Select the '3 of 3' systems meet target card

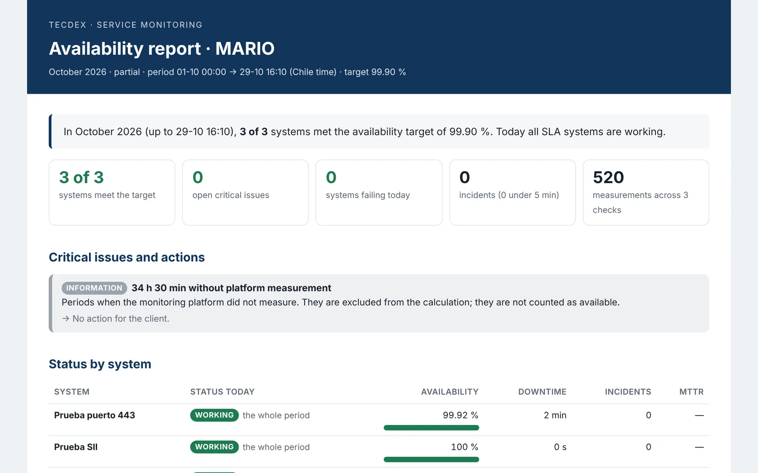[x=112, y=193]
